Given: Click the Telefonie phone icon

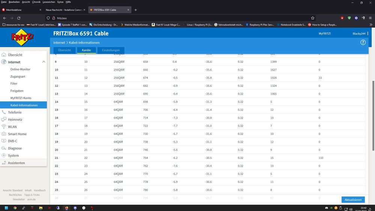Looking at the screenshot, I should point(4,112).
